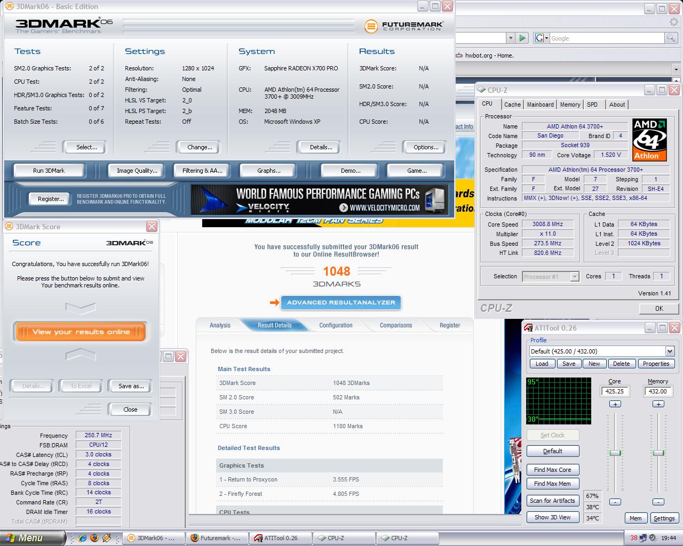
Task: Close the 3DMark Score dialog via Close
Action: click(130, 409)
